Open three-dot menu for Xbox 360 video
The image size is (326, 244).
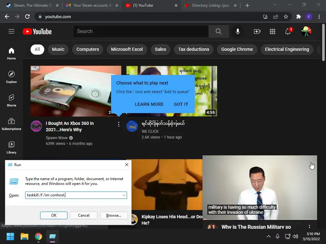click(119, 124)
